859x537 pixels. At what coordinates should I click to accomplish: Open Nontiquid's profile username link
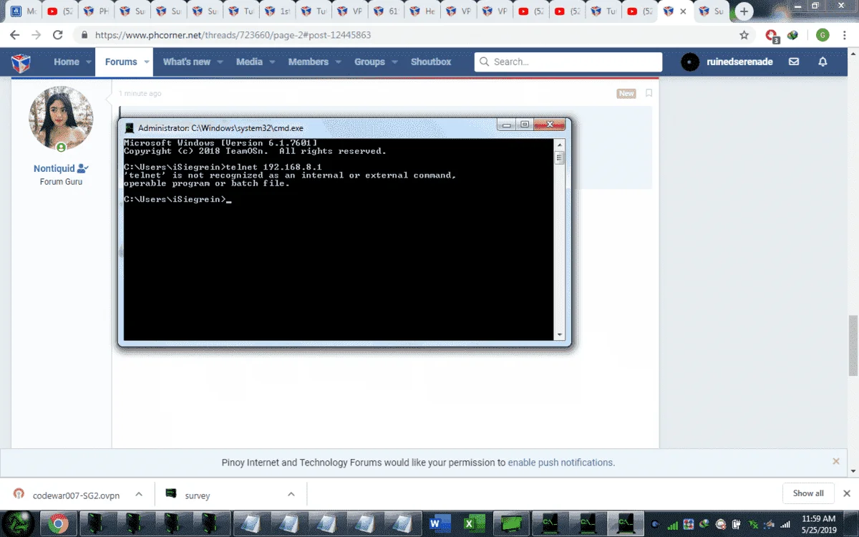coord(54,169)
